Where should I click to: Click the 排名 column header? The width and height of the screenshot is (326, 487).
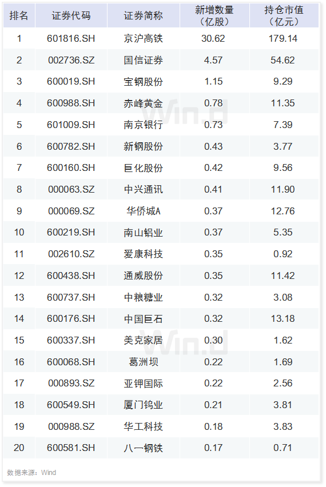point(19,15)
